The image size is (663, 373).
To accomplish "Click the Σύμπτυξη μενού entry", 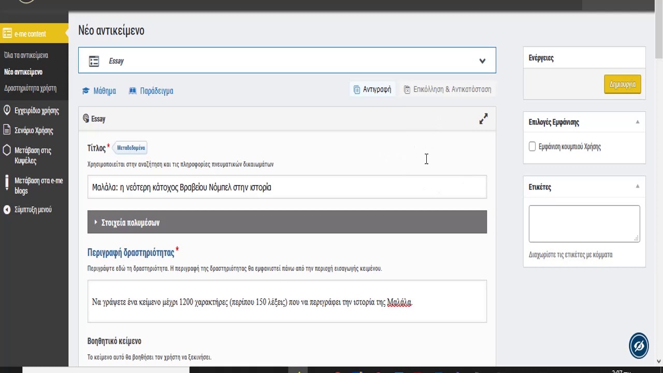I will pos(33,210).
